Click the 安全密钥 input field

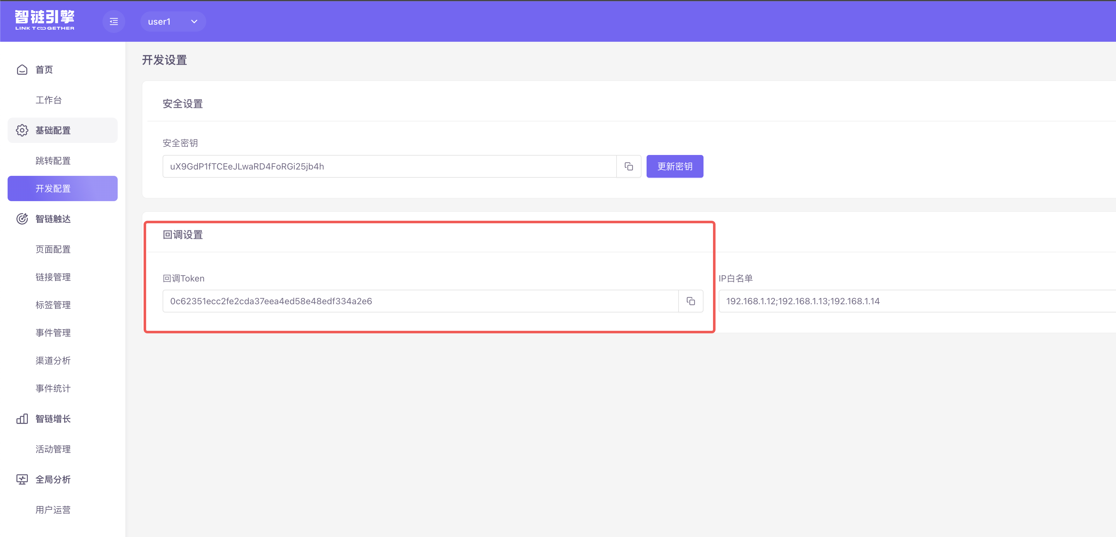[389, 166]
